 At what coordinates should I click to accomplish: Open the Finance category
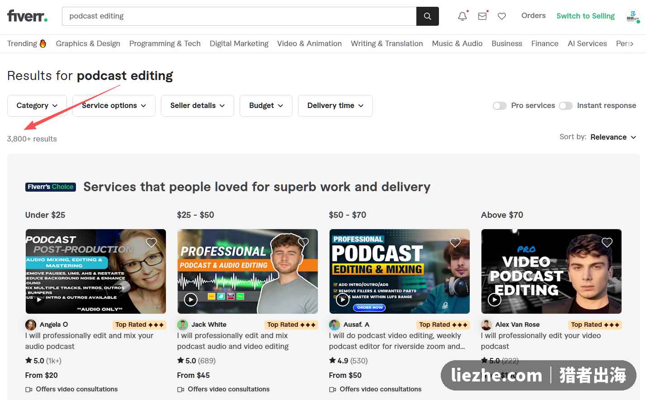point(545,43)
